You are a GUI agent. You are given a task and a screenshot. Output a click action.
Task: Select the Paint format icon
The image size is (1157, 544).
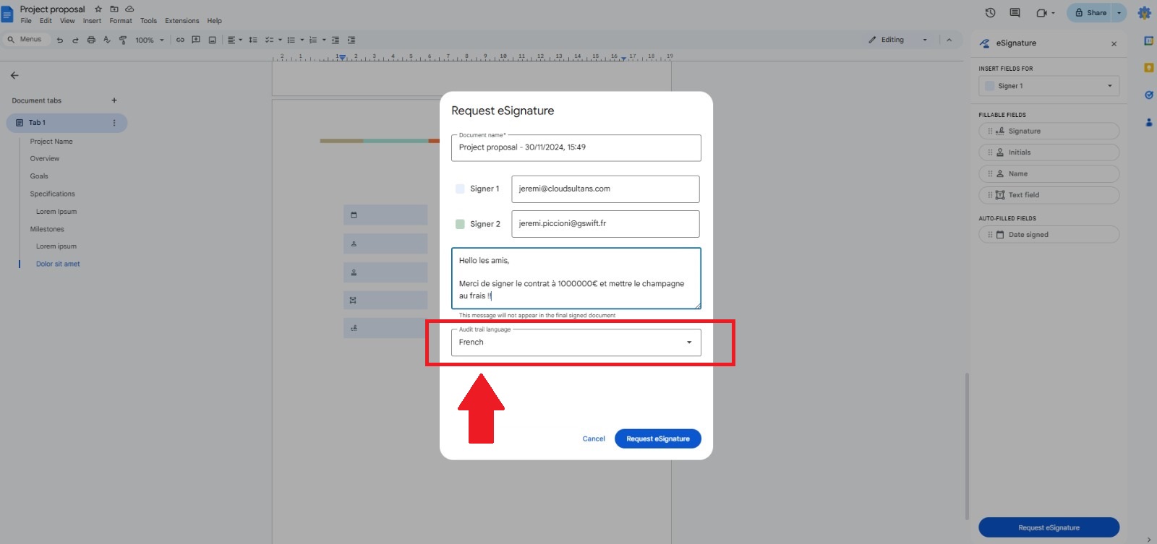click(x=122, y=40)
